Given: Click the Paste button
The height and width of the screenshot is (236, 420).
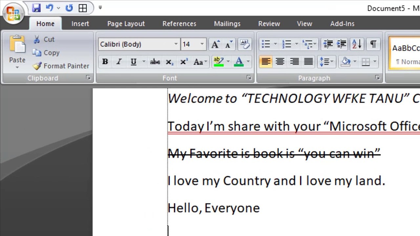Looking at the screenshot, I should [x=17, y=49].
